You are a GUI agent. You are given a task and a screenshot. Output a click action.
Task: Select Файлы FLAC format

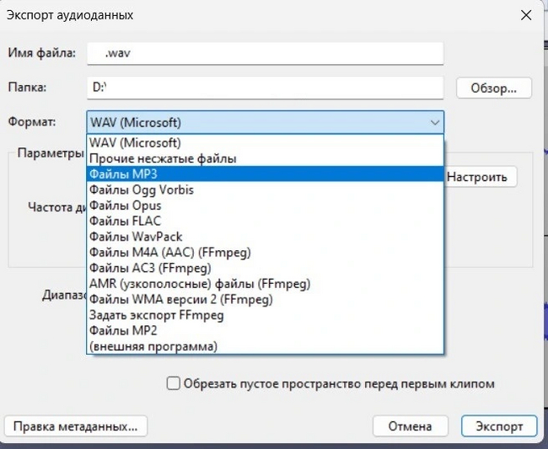(125, 221)
